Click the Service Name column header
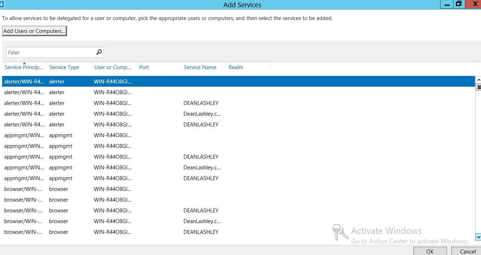The width and height of the screenshot is (481, 255). (200, 67)
